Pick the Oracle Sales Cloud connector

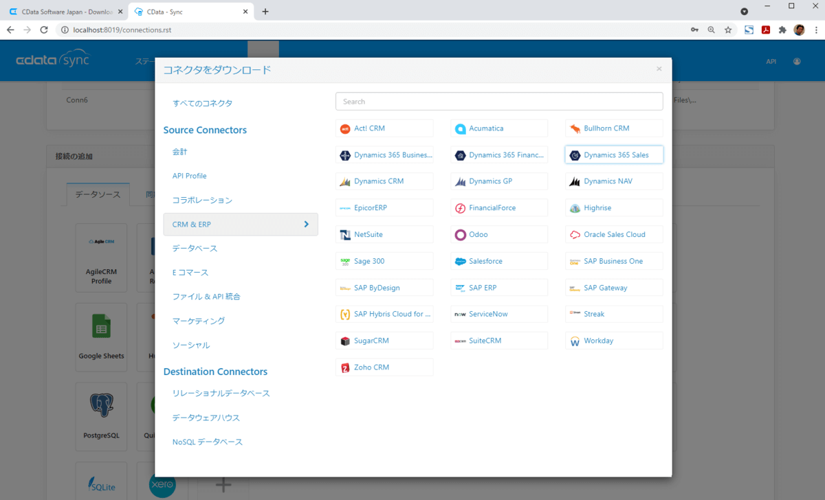(614, 234)
